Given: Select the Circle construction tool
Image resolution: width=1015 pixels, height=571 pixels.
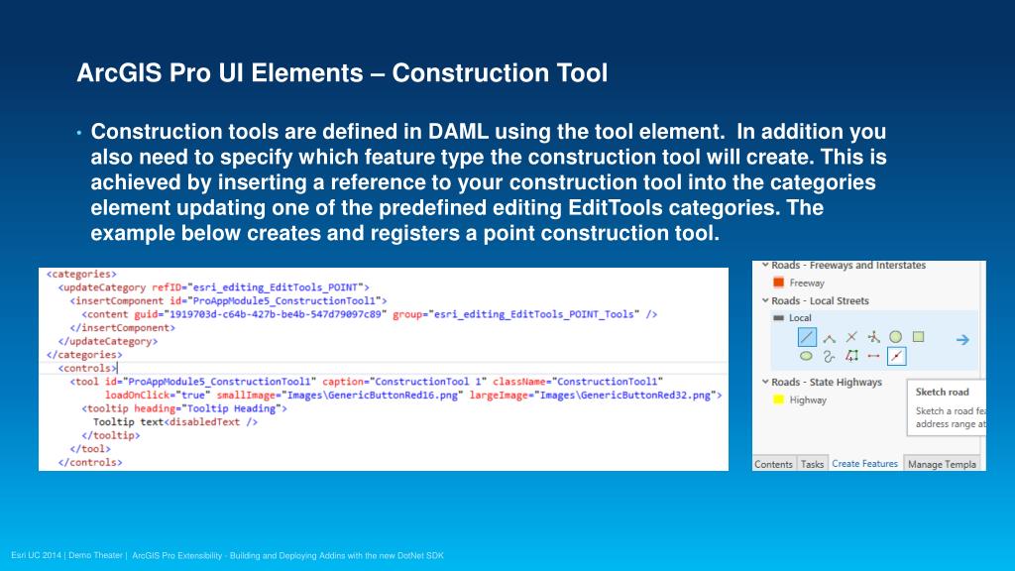Looking at the screenshot, I should click(895, 337).
